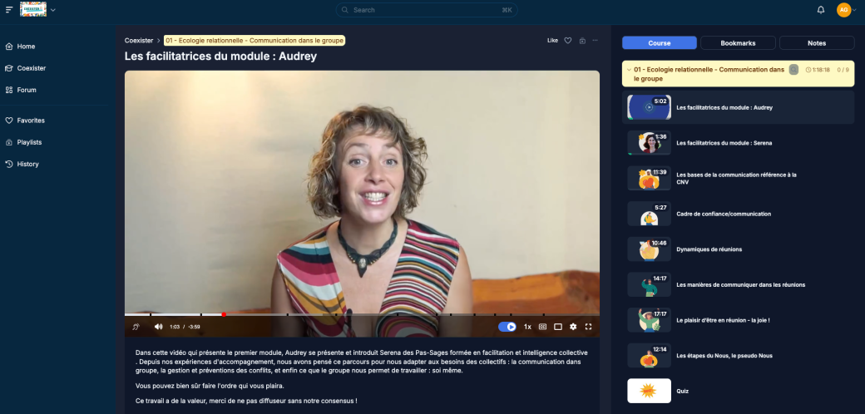Screen dimensions: 865x414
Task: Enter fullscreen video mode
Action: point(589,327)
